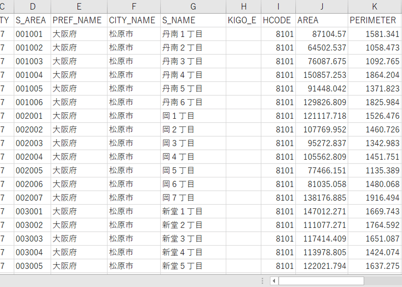The width and height of the screenshot is (402, 287).
Task: Click 松原市 in the 003004 row
Action: [x=134, y=252]
